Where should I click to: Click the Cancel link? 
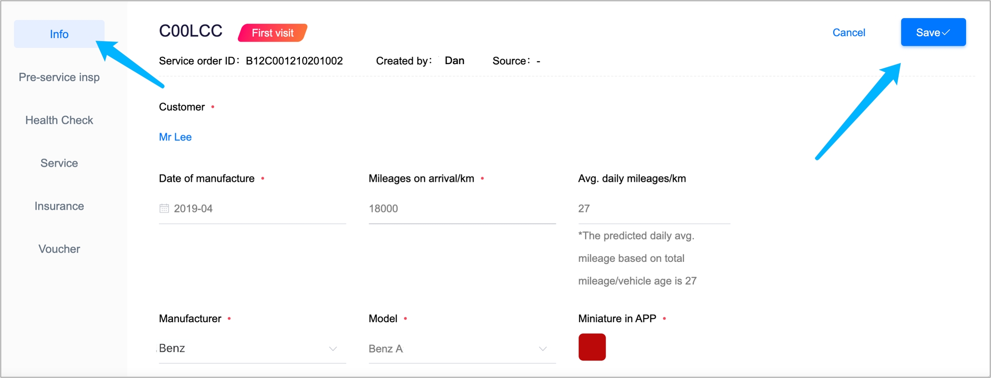click(x=848, y=33)
